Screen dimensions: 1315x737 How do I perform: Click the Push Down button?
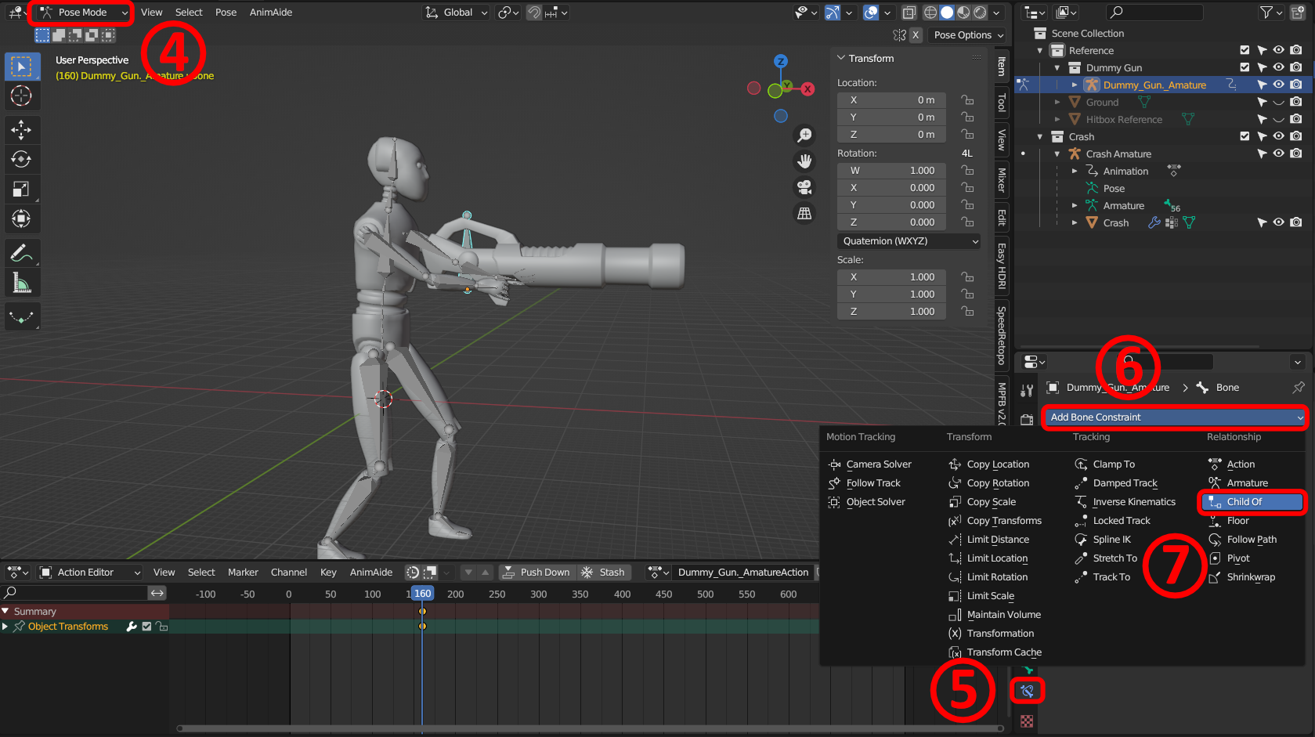(537, 573)
